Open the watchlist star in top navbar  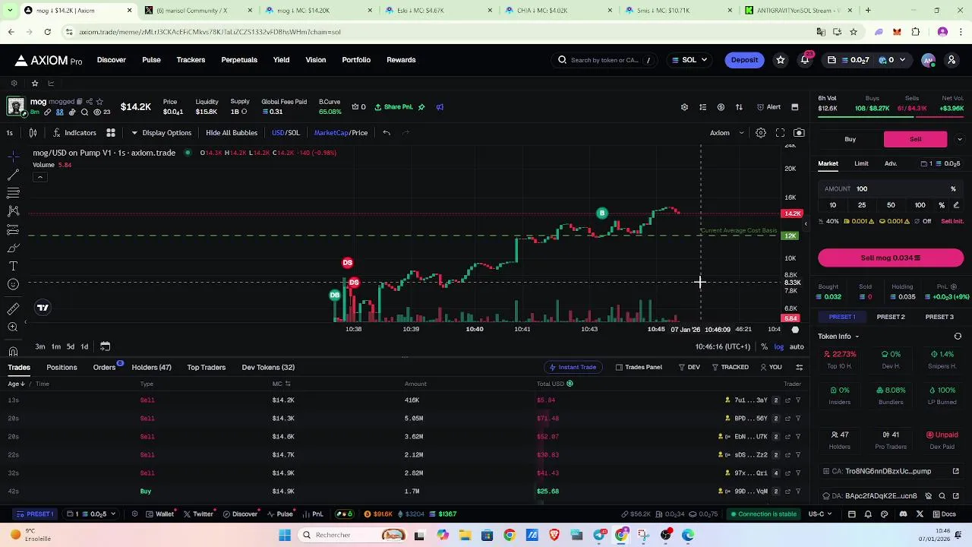pos(781,60)
